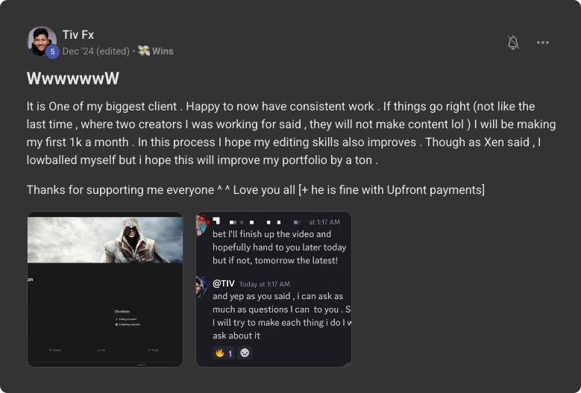The width and height of the screenshot is (581, 393).
Task: Click the fire emoji reaction
Action: tap(223, 353)
